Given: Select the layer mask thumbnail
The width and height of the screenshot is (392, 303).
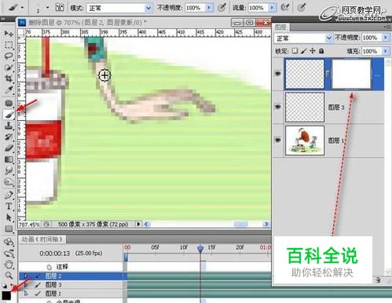Looking at the screenshot, I should [x=352, y=74].
